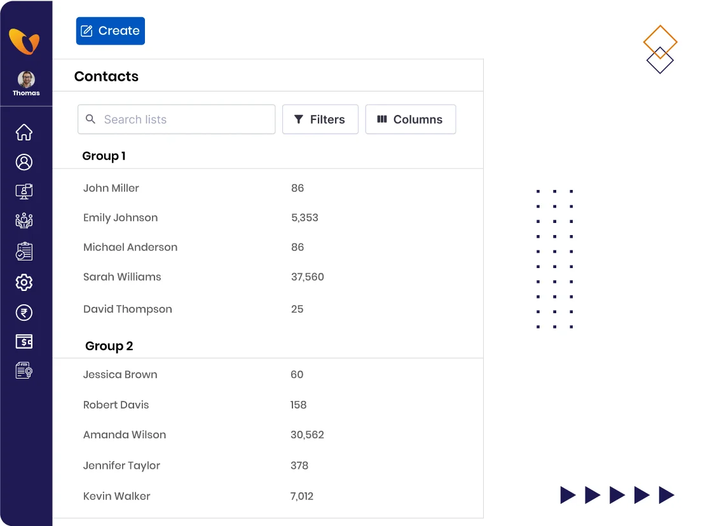Open the Columns selector
Viewport: 712px width, 526px height.
coord(410,119)
